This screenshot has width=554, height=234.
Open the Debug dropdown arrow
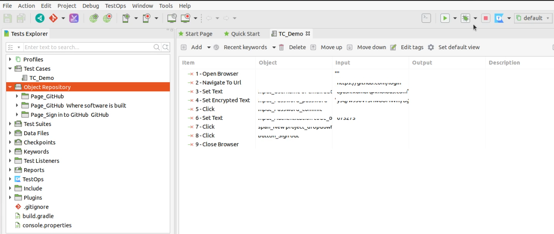(x=475, y=18)
